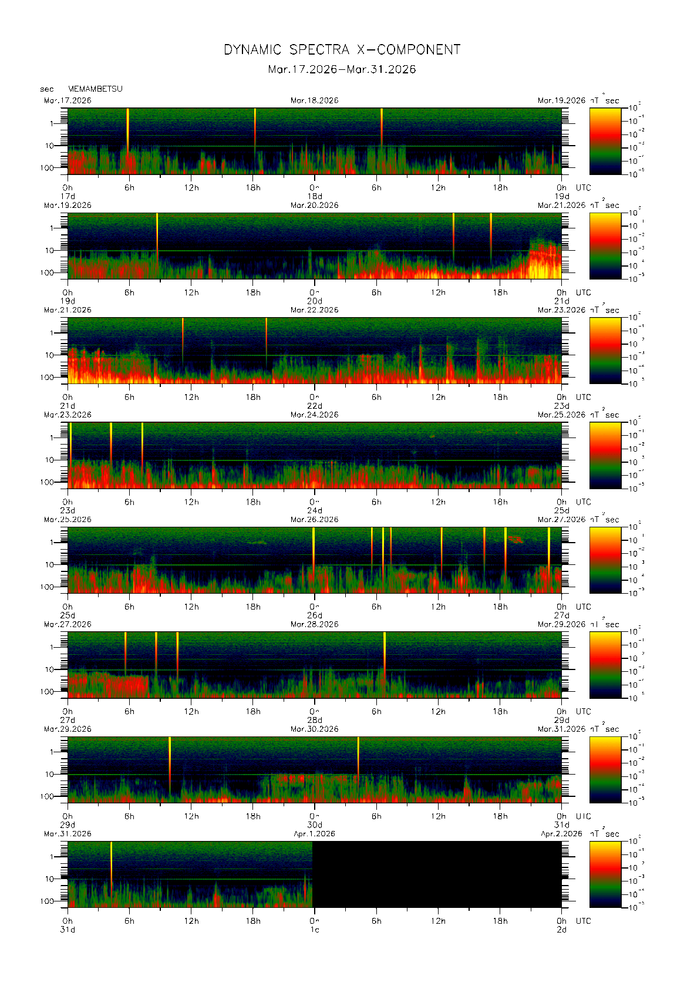The height and width of the screenshot is (986, 684).
Task: Select the fifth spectrogram with many vertical spikes
Action: click(314, 560)
